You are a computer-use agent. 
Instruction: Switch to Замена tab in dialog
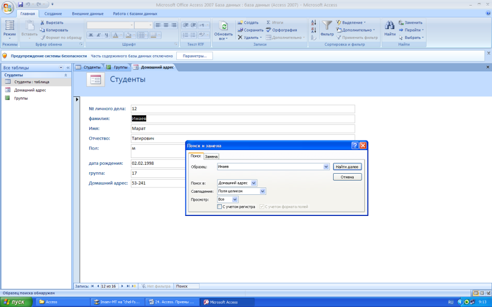tap(211, 156)
